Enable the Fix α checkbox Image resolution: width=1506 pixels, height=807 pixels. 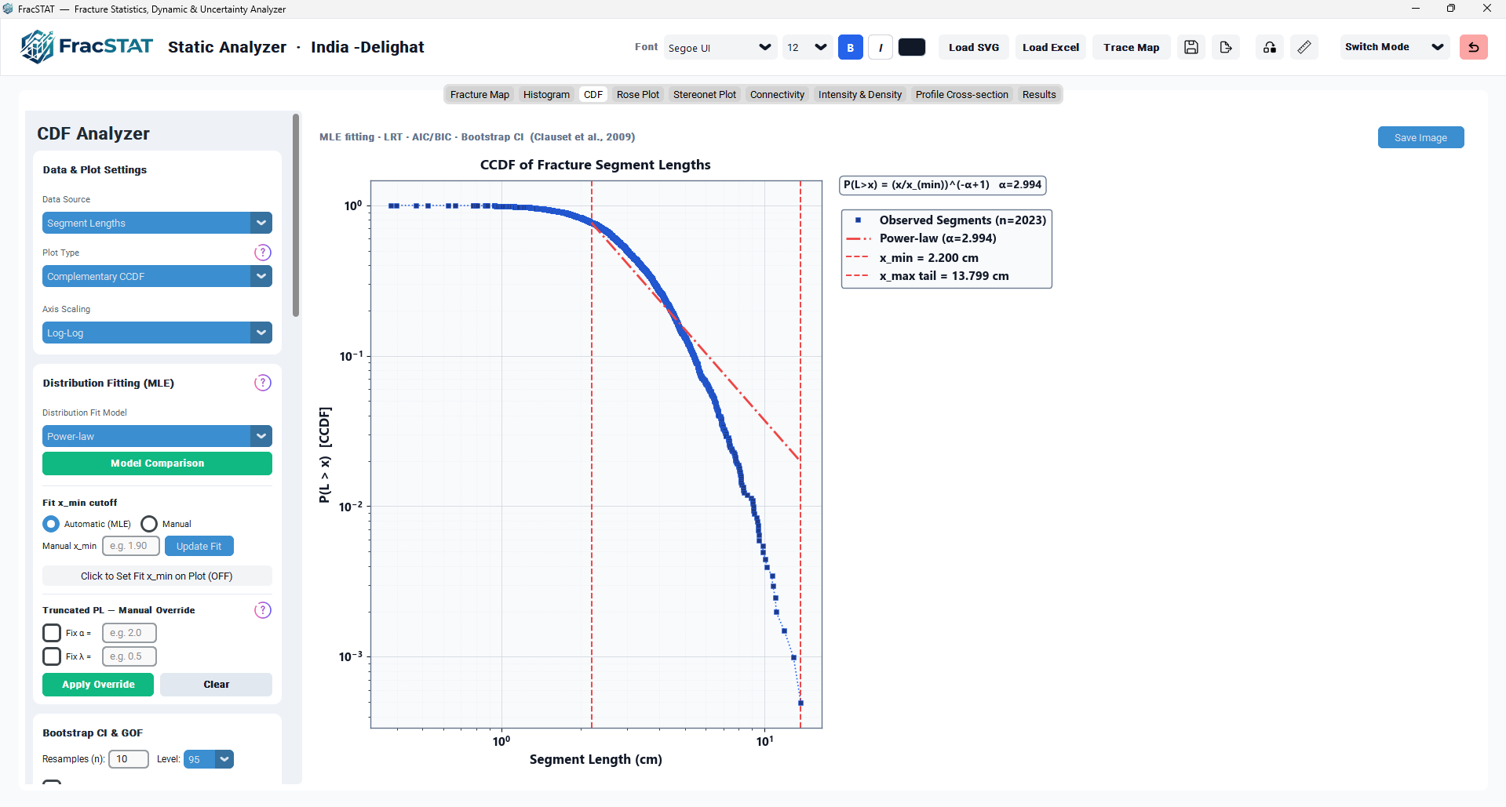[x=52, y=633]
